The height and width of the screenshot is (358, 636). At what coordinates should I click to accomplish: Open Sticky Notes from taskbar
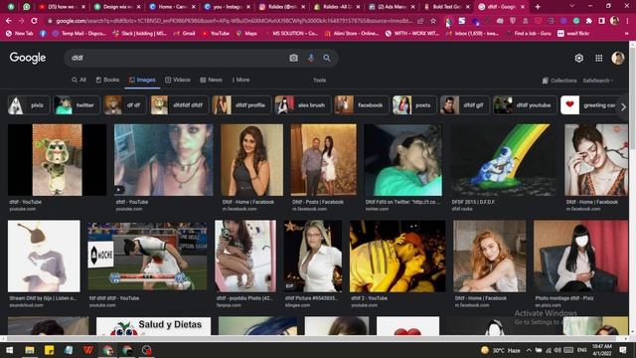49,350
